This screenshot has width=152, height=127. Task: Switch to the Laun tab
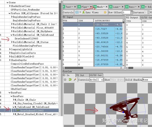pyautogui.click(x=117, y=7)
